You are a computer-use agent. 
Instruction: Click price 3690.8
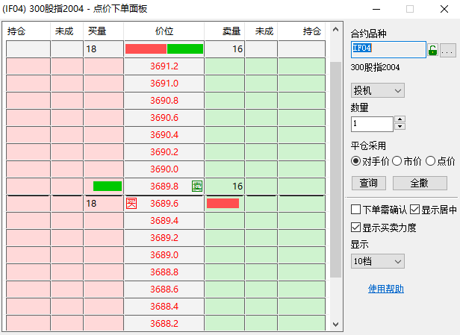(x=164, y=100)
